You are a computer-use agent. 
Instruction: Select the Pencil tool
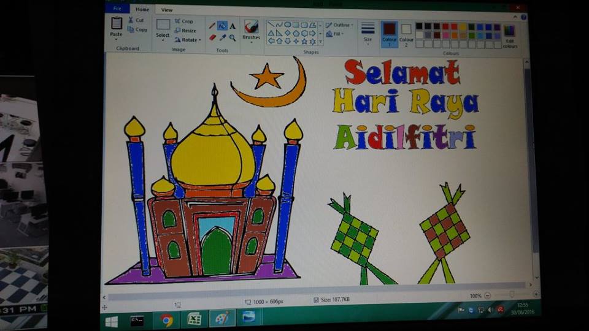click(x=212, y=26)
